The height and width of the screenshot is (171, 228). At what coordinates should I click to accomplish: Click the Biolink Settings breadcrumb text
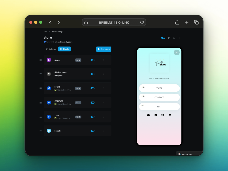(57, 32)
